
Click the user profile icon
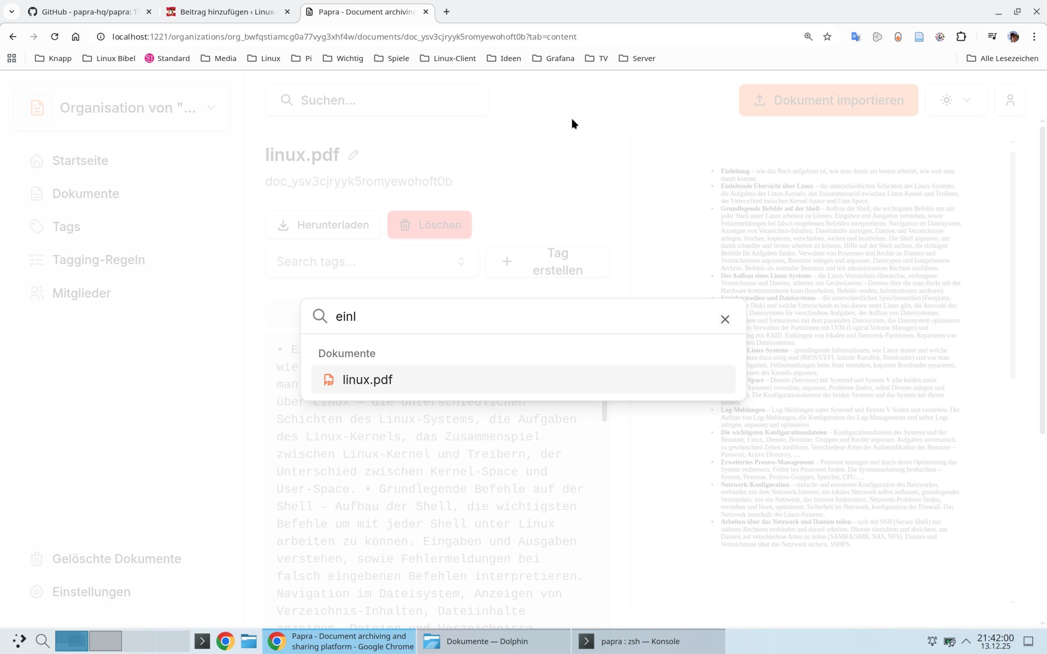(x=1010, y=101)
